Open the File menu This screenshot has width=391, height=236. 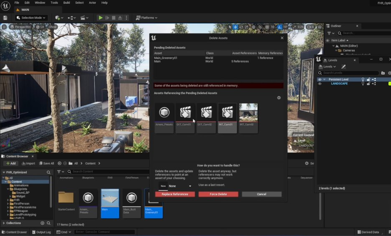click(x=17, y=3)
